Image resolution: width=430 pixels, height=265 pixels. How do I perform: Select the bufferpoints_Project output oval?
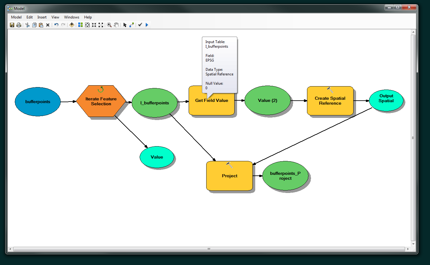[x=285, y=176]
